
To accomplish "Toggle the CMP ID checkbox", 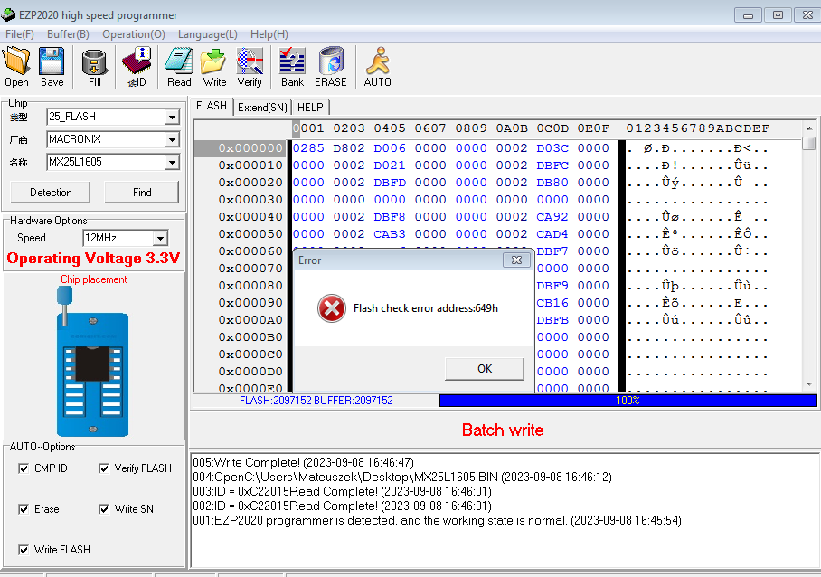I will [x=24, y=468].
